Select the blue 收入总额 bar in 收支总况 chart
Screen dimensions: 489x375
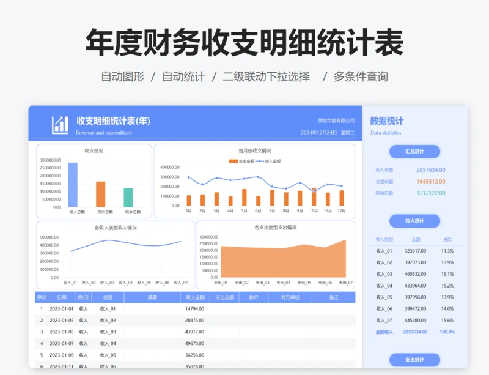pyautogui.click(x=73, y=185)
